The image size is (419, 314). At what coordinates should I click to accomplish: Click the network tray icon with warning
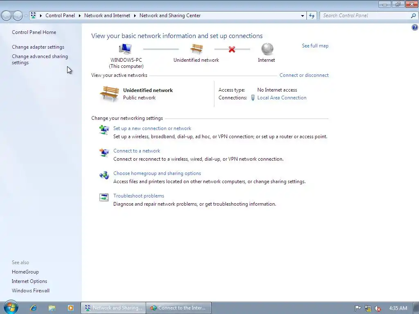[368, 308]
